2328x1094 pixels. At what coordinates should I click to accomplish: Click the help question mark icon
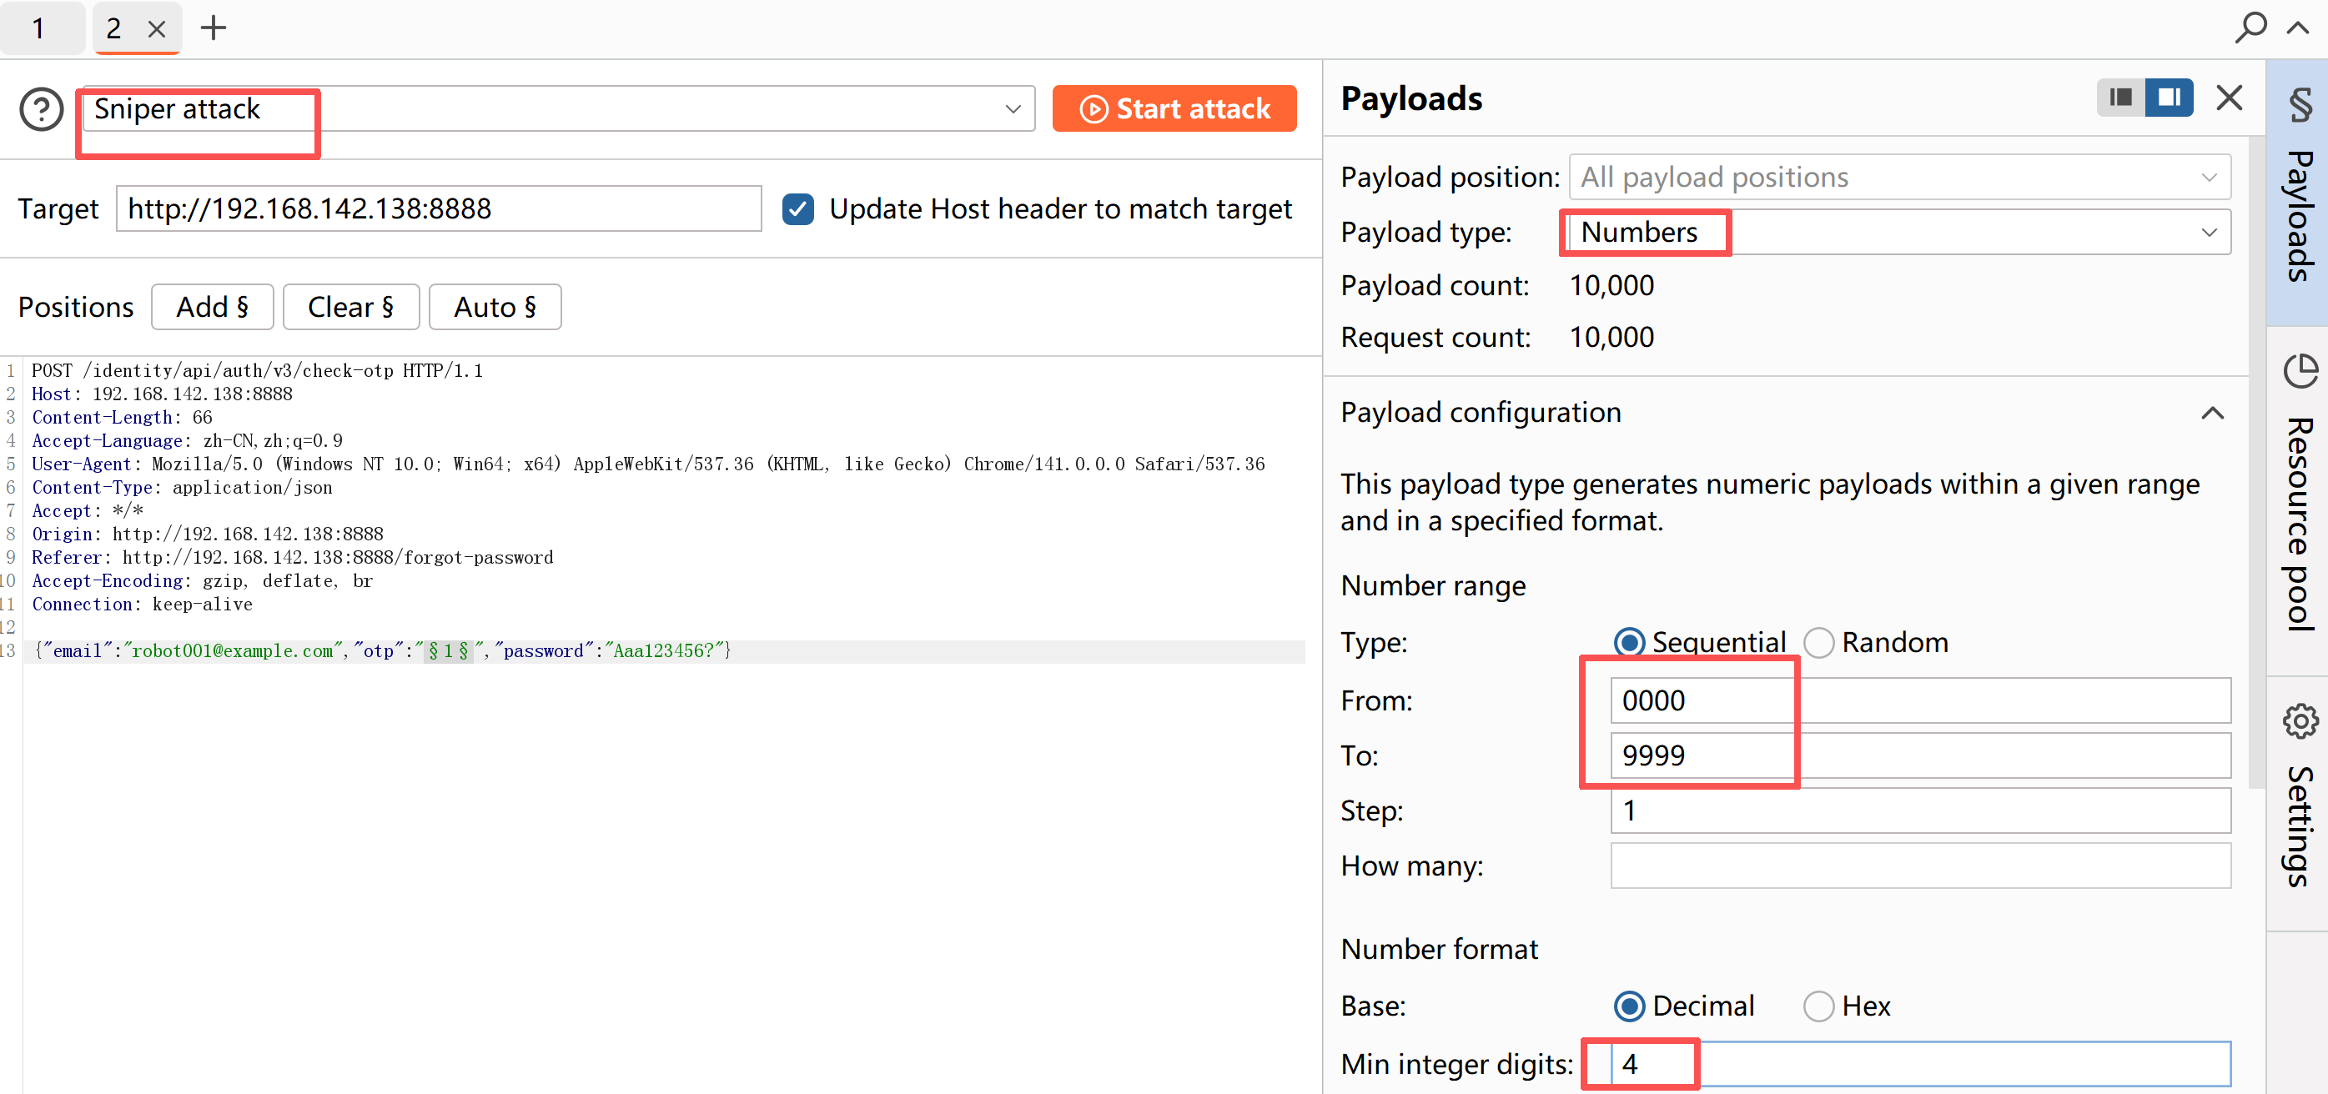[x=42, y=110]
